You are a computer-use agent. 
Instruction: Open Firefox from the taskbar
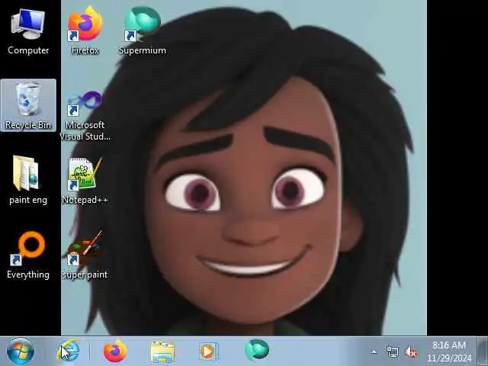(115, 351)
